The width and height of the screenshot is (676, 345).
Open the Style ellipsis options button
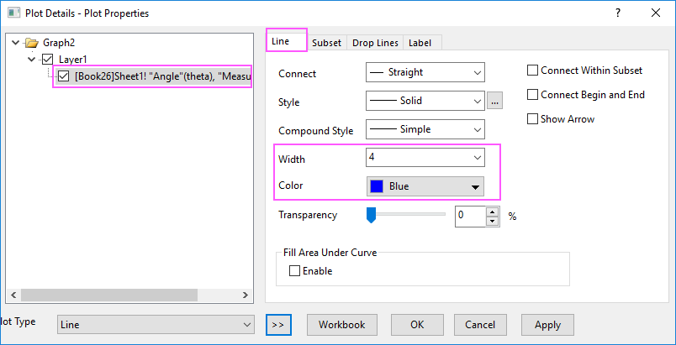click(495, 102)
